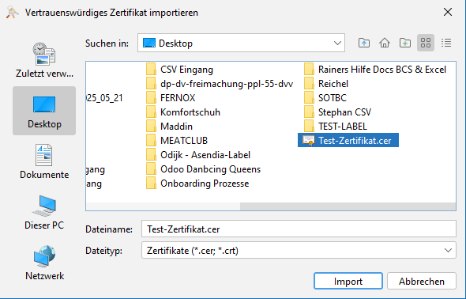Create a new folder icon
466x299 pixels.
[404, 44]
